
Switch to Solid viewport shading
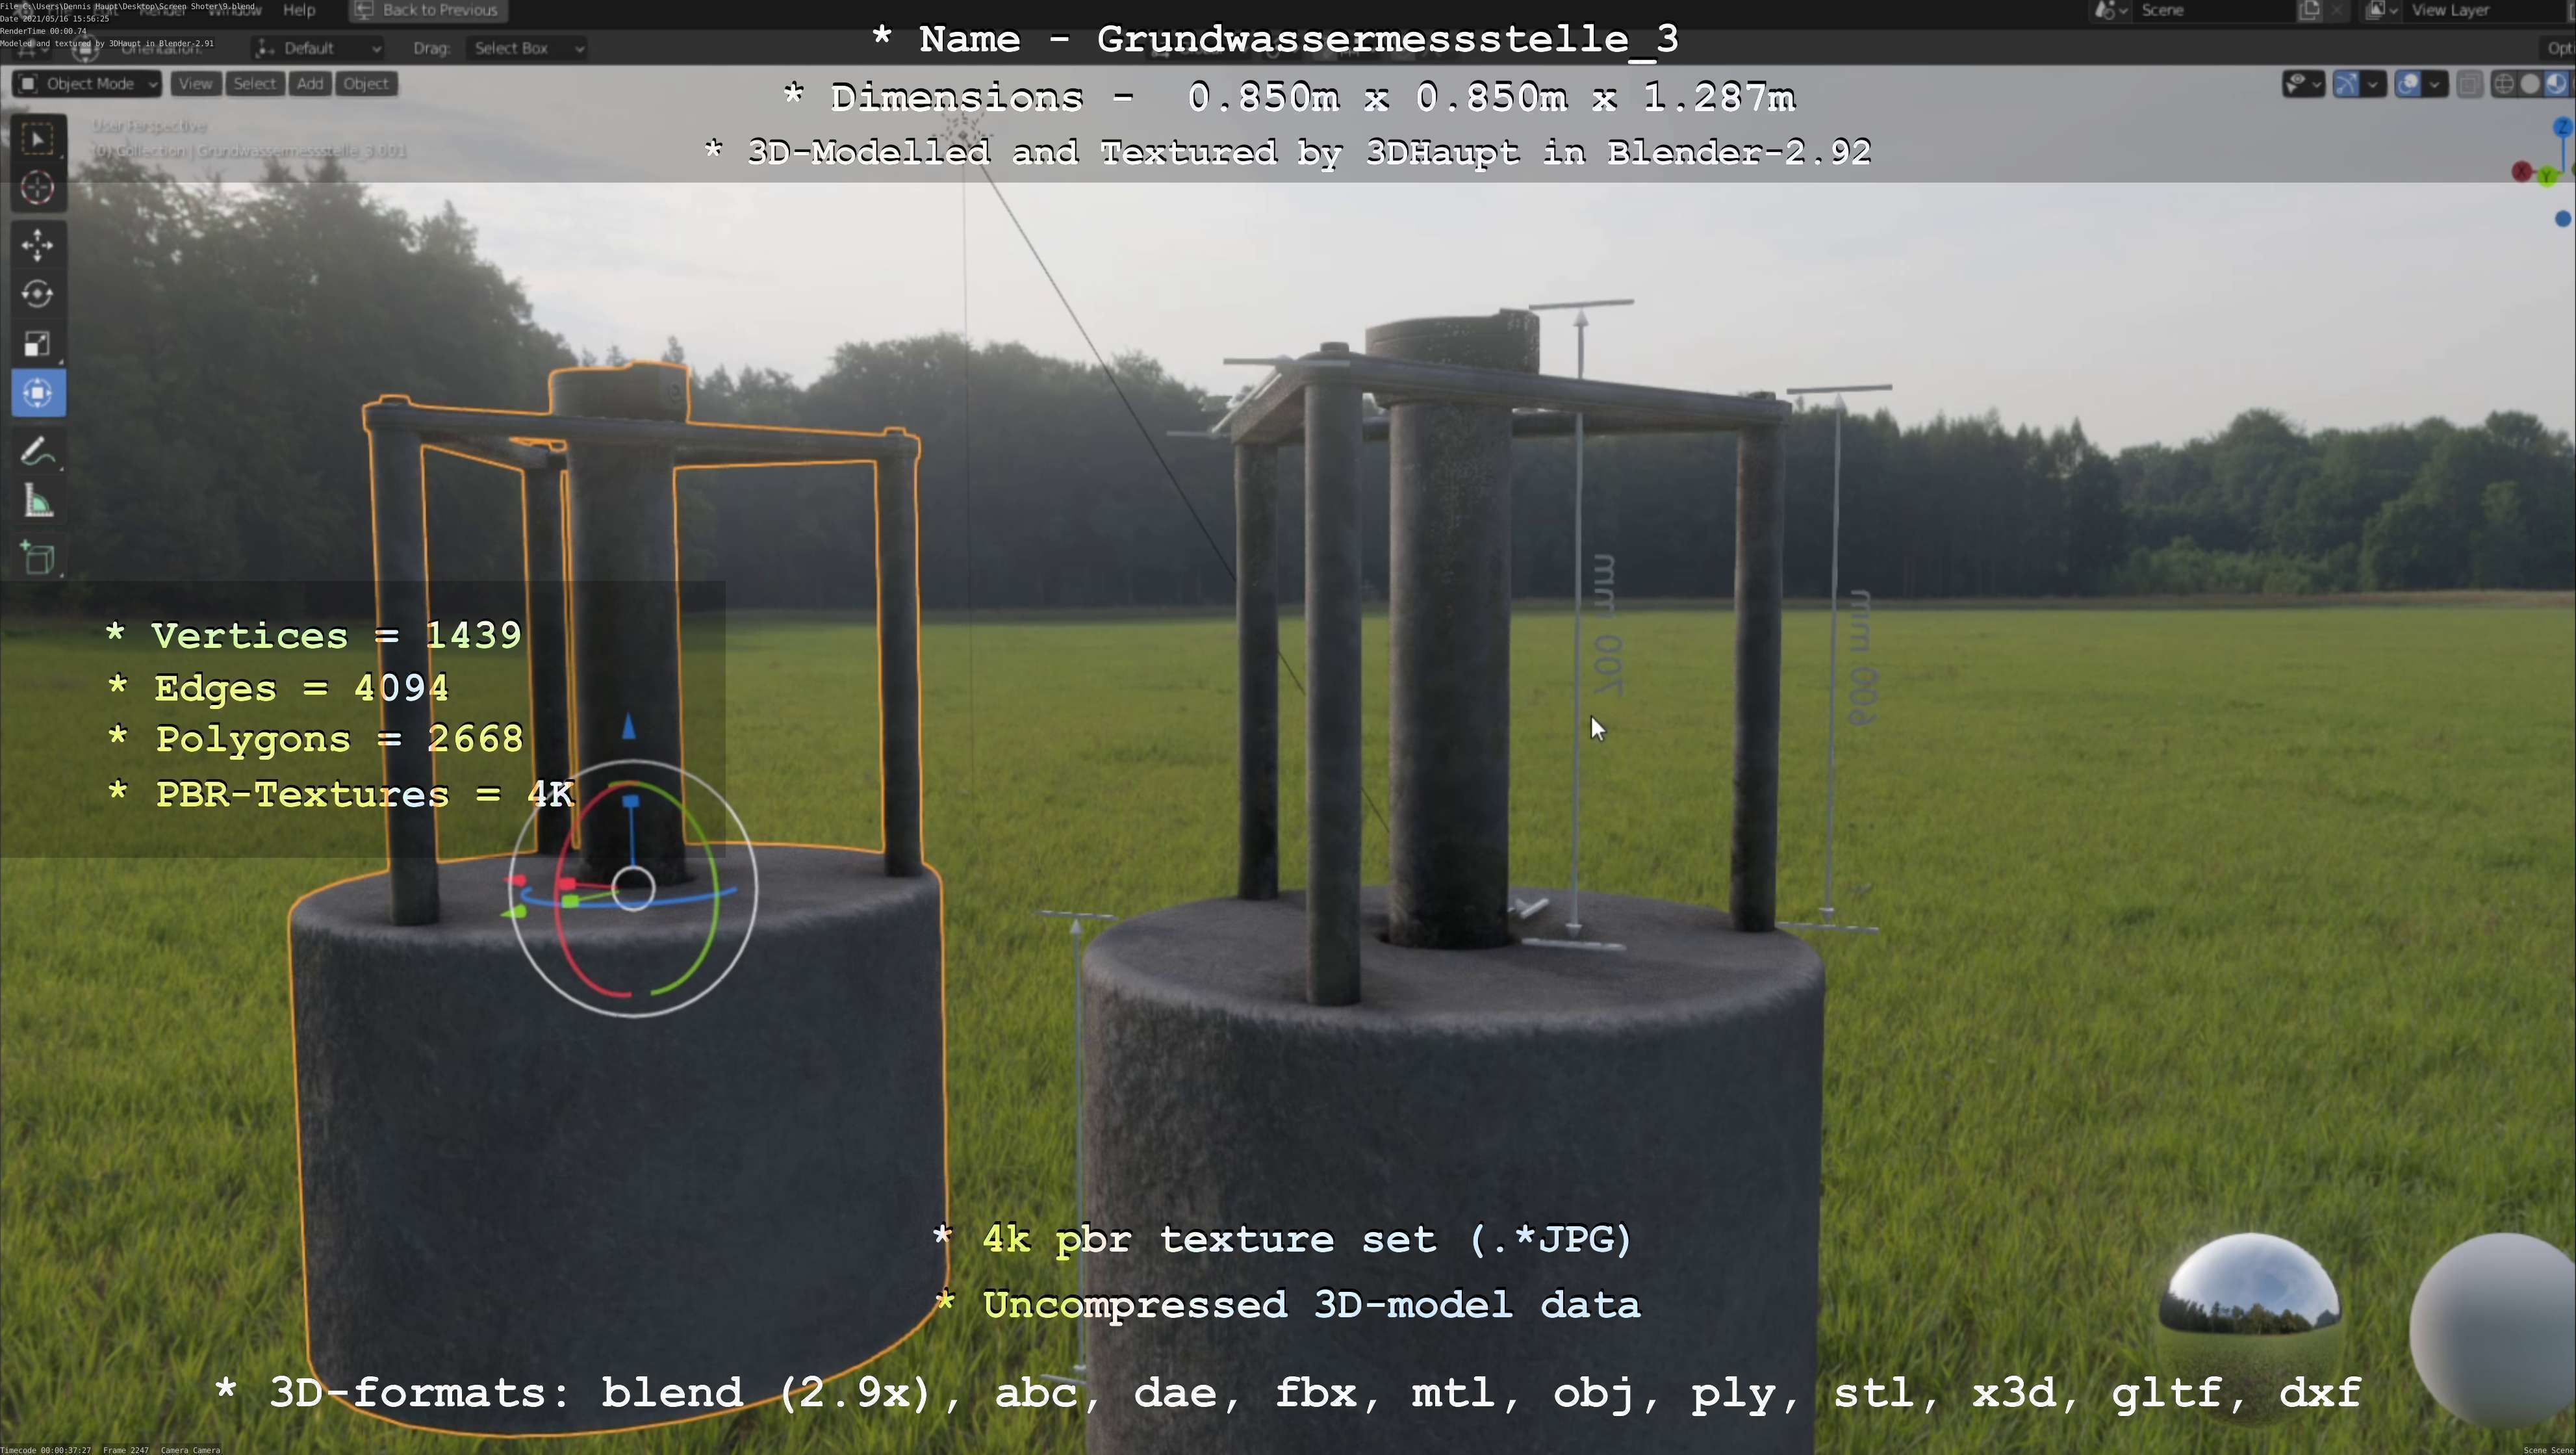(x=2530, y=84)
